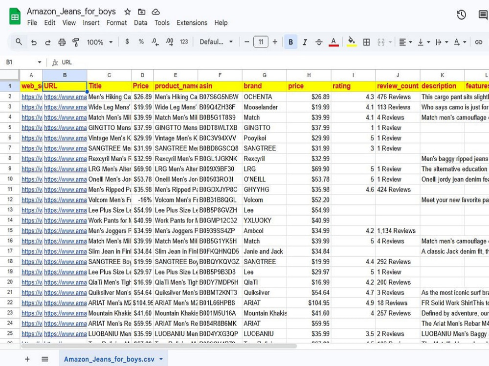Open horizontal align dropdown
The width and height of the screenshot is (489, 366).
coord(405,42)
